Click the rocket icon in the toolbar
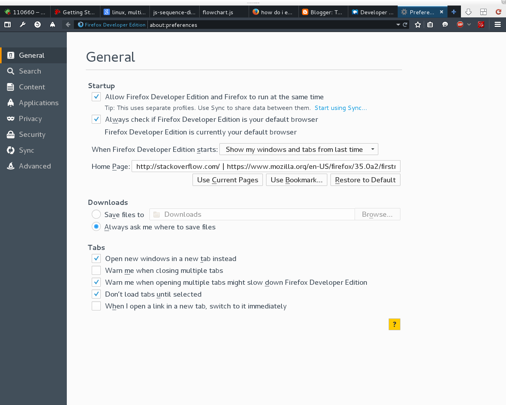This screenshot has width=506, height=405. (53, 25)
